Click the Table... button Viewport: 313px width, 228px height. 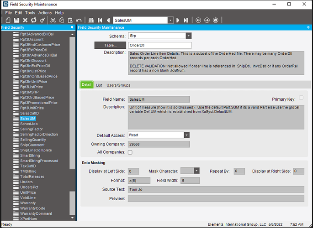(110, 45)
